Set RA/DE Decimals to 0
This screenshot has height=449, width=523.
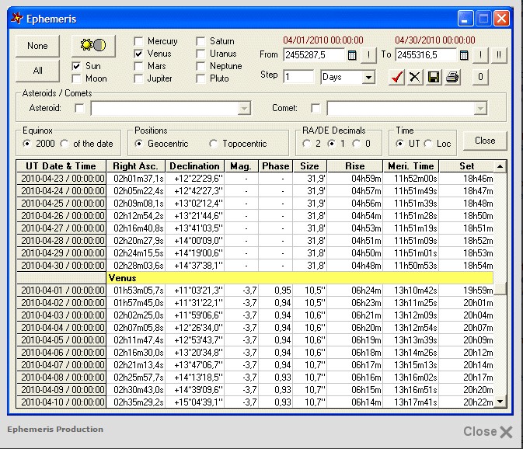tap(357, 144)
